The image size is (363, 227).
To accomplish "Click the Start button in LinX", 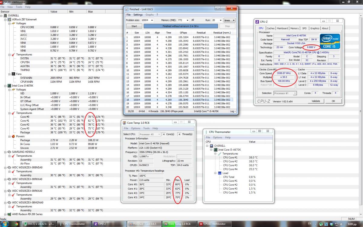I will [x=134, y=27].
